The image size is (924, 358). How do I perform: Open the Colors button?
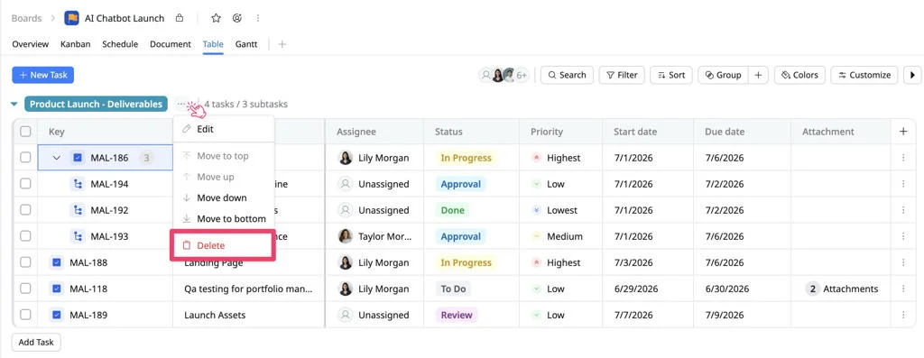point(799,75)
